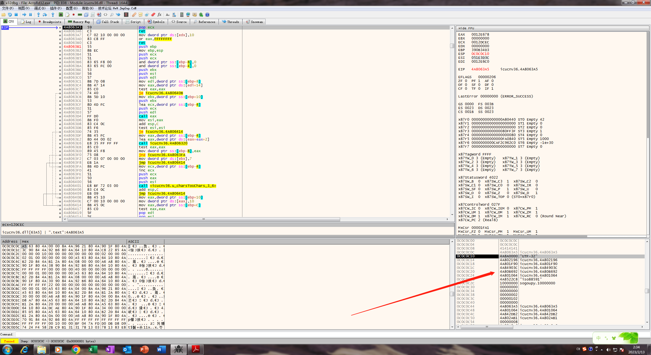Select ESP register value 0C0C0C10

(x=480, y=54)
